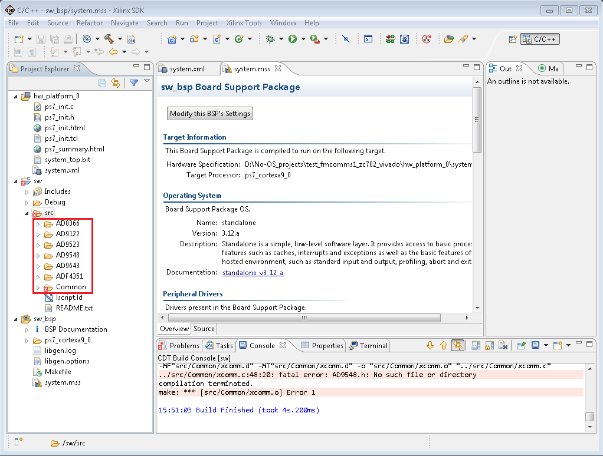The height and width of the screenshot is (456, 603).
Task: Minimize the Project Explorer view
Action: (x=136, y=67)
